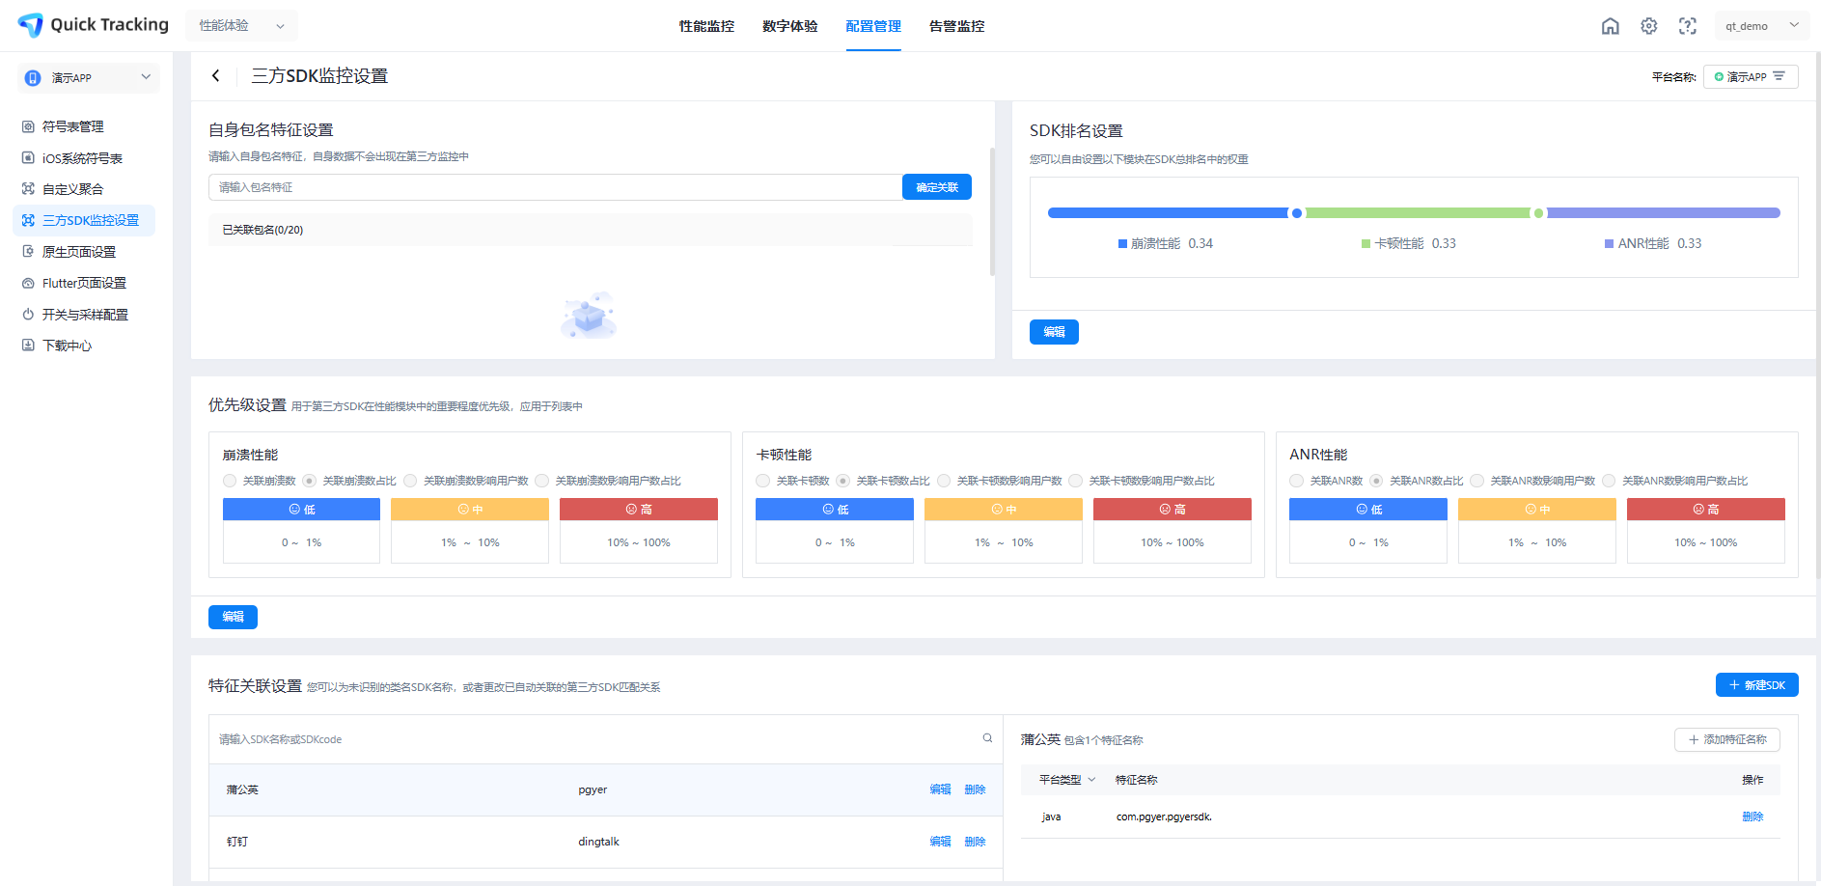
Task: Click the 下载中心 download icon
Action: [28, 345]
